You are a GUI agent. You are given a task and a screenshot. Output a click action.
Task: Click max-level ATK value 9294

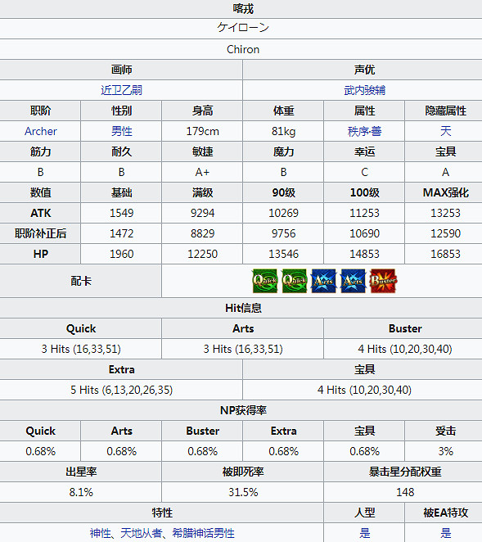(x=202, y=213)
